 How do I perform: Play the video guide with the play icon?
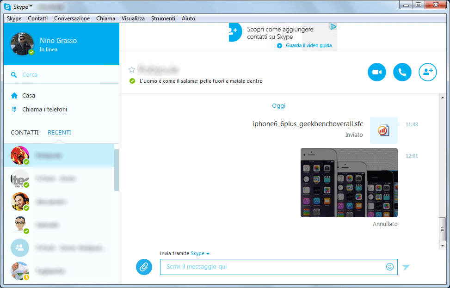(279, 46)
